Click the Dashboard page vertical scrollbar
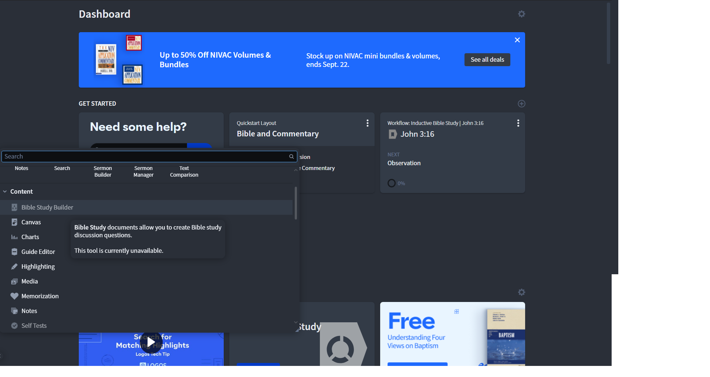The image size is (710, 377). pyautogui.click(x=608, y=33)
